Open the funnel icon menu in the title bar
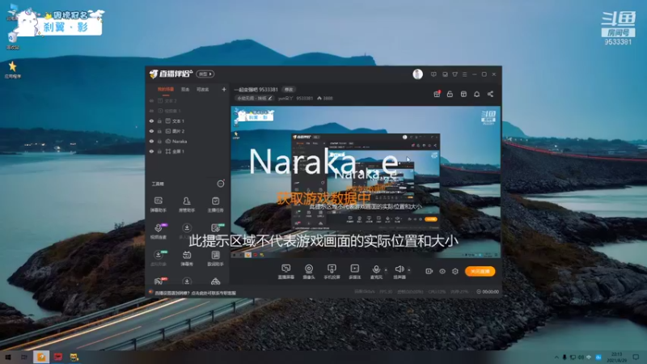The image size is (647, 364). coord(455,74)
